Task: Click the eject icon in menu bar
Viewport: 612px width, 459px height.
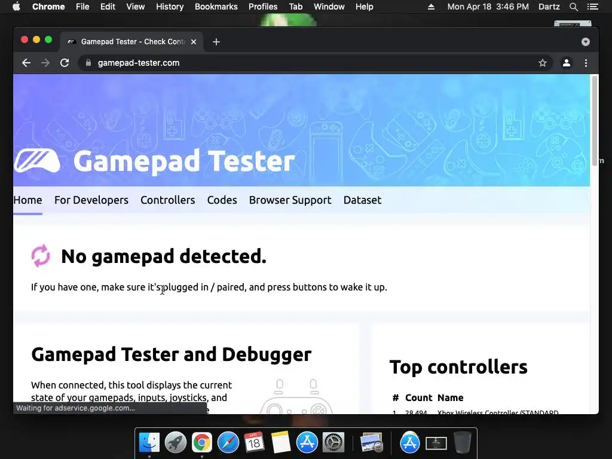Action: tap(431, 7)
